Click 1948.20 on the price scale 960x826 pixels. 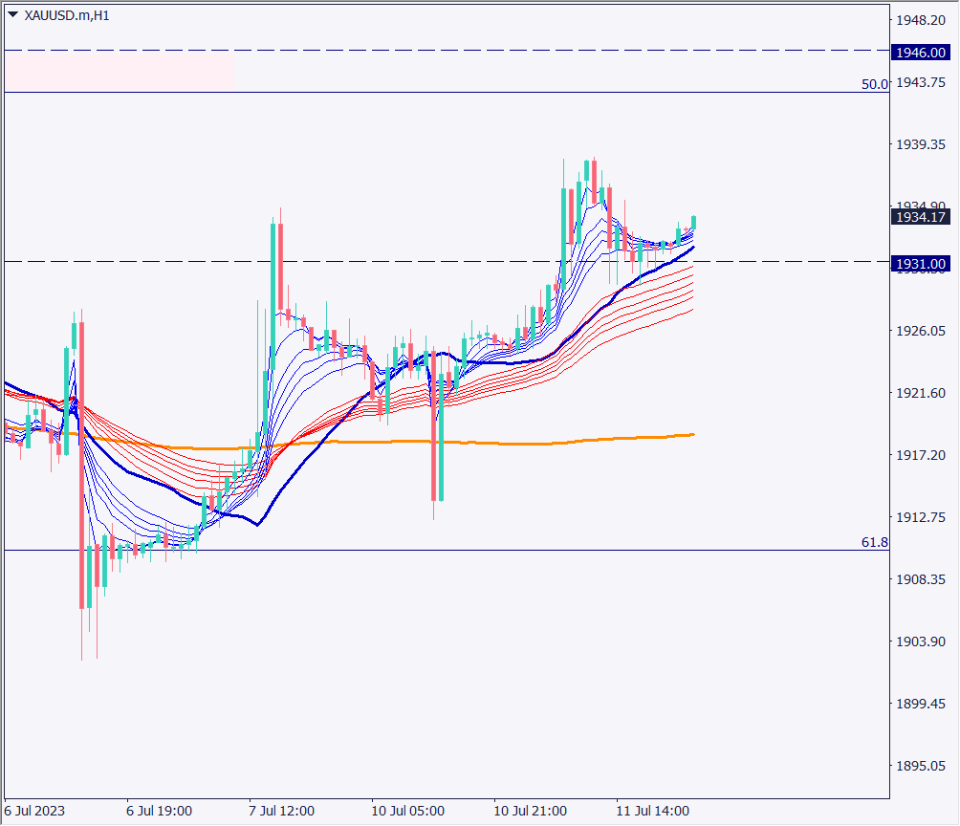coord(919,20)
